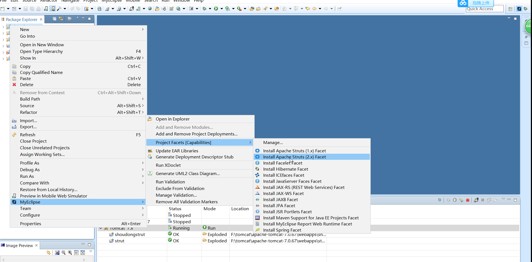Expand the New submenu arrow
Screen dimensions: 532x262
(143, 29)
